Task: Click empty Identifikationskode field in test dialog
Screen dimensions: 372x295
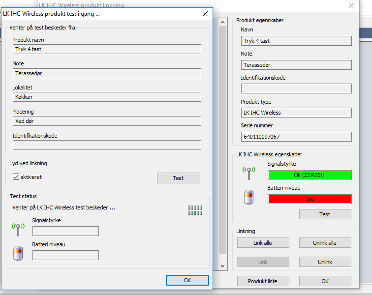Action: coord(107,145)
